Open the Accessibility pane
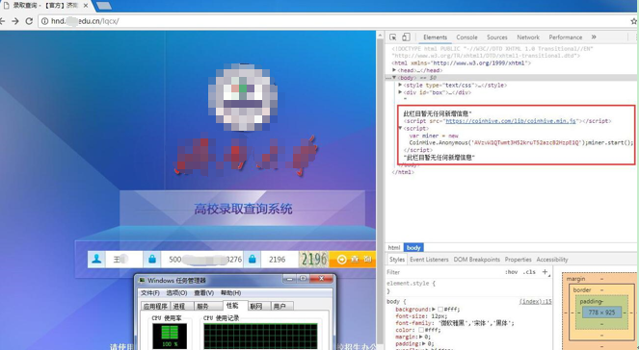 [552, 260]
